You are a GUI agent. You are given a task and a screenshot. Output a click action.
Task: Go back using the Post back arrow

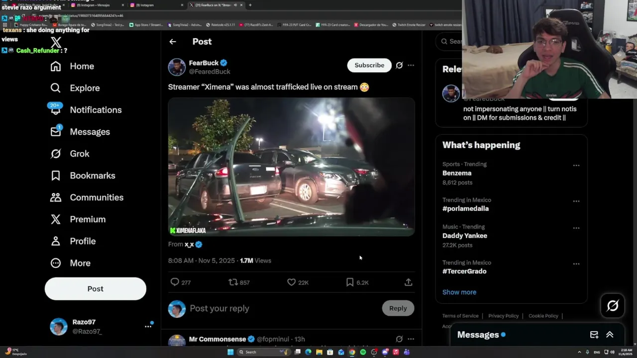coord(173,42)
